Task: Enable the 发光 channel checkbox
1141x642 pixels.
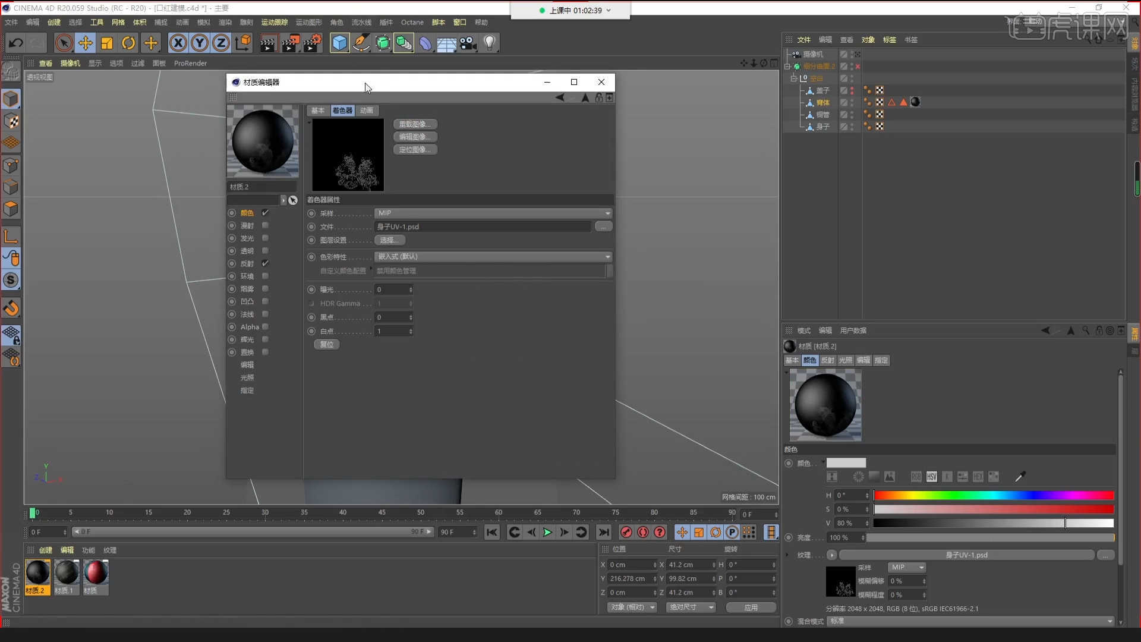Action: click(265, 238)
